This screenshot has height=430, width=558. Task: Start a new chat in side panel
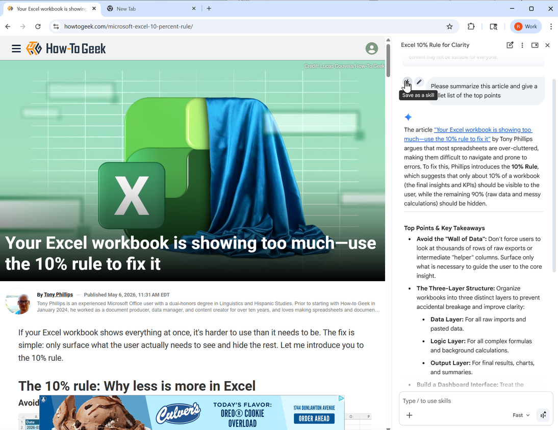click(510, 45)
